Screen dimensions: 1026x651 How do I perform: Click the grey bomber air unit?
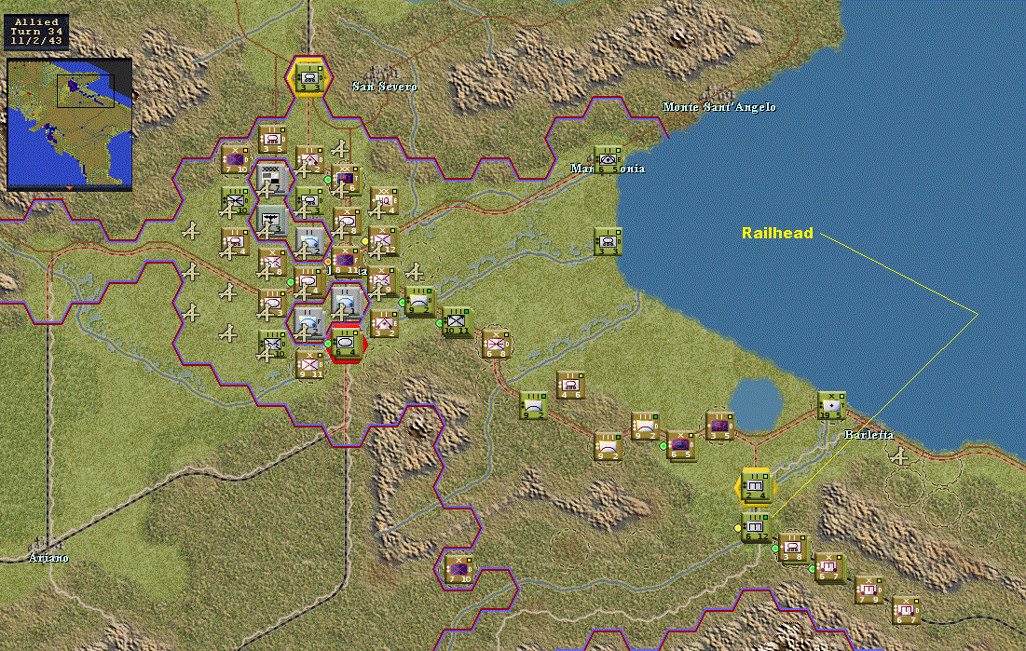pos(270,221)
